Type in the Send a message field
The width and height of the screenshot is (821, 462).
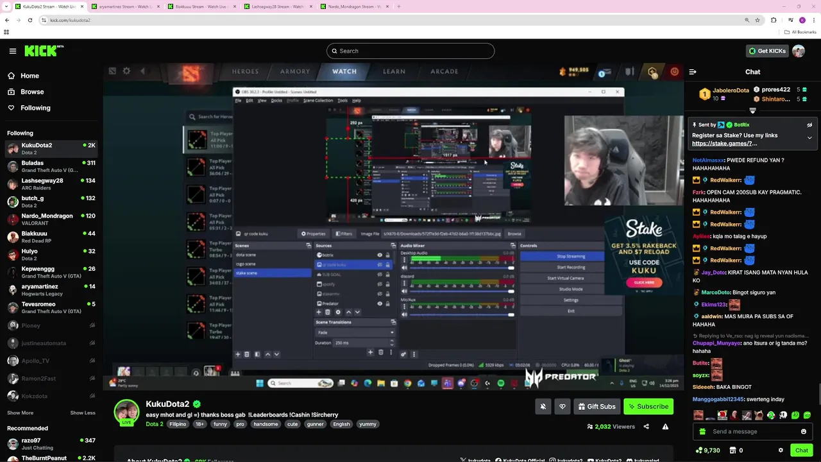(x=752, y=432)
